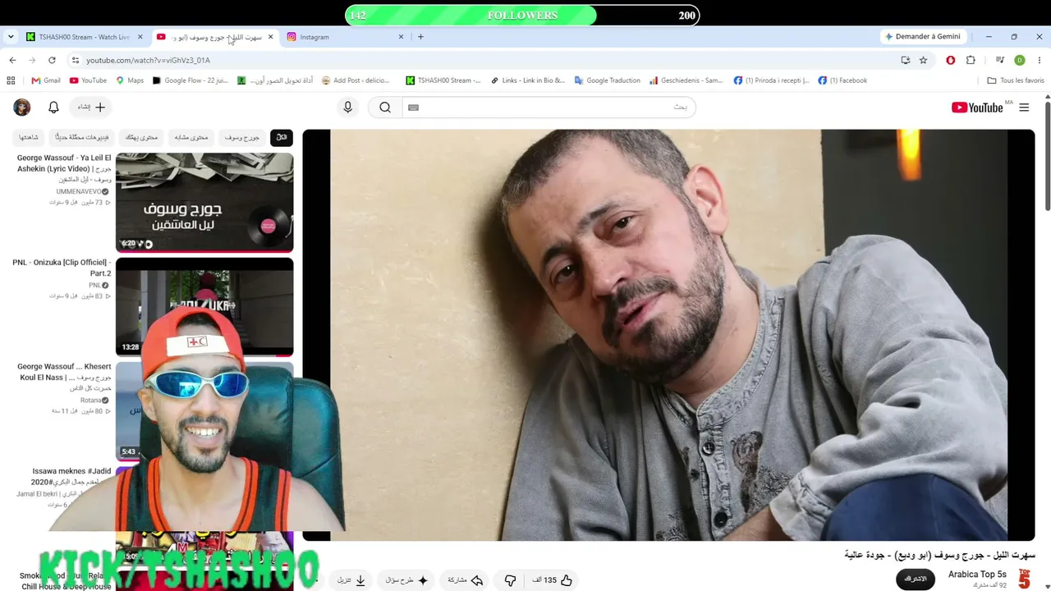Screen dimensions: 1051x591
Task: Select the YouTube video tab
Action: click(x=214, y=37)
